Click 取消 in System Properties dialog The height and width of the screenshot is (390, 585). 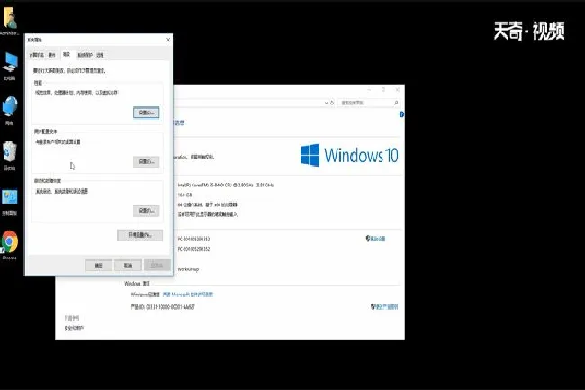click(128, 266)
